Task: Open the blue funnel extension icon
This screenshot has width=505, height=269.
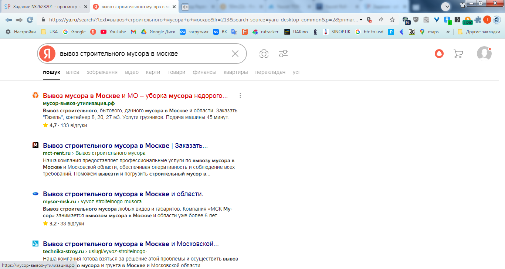Action: 437,20
